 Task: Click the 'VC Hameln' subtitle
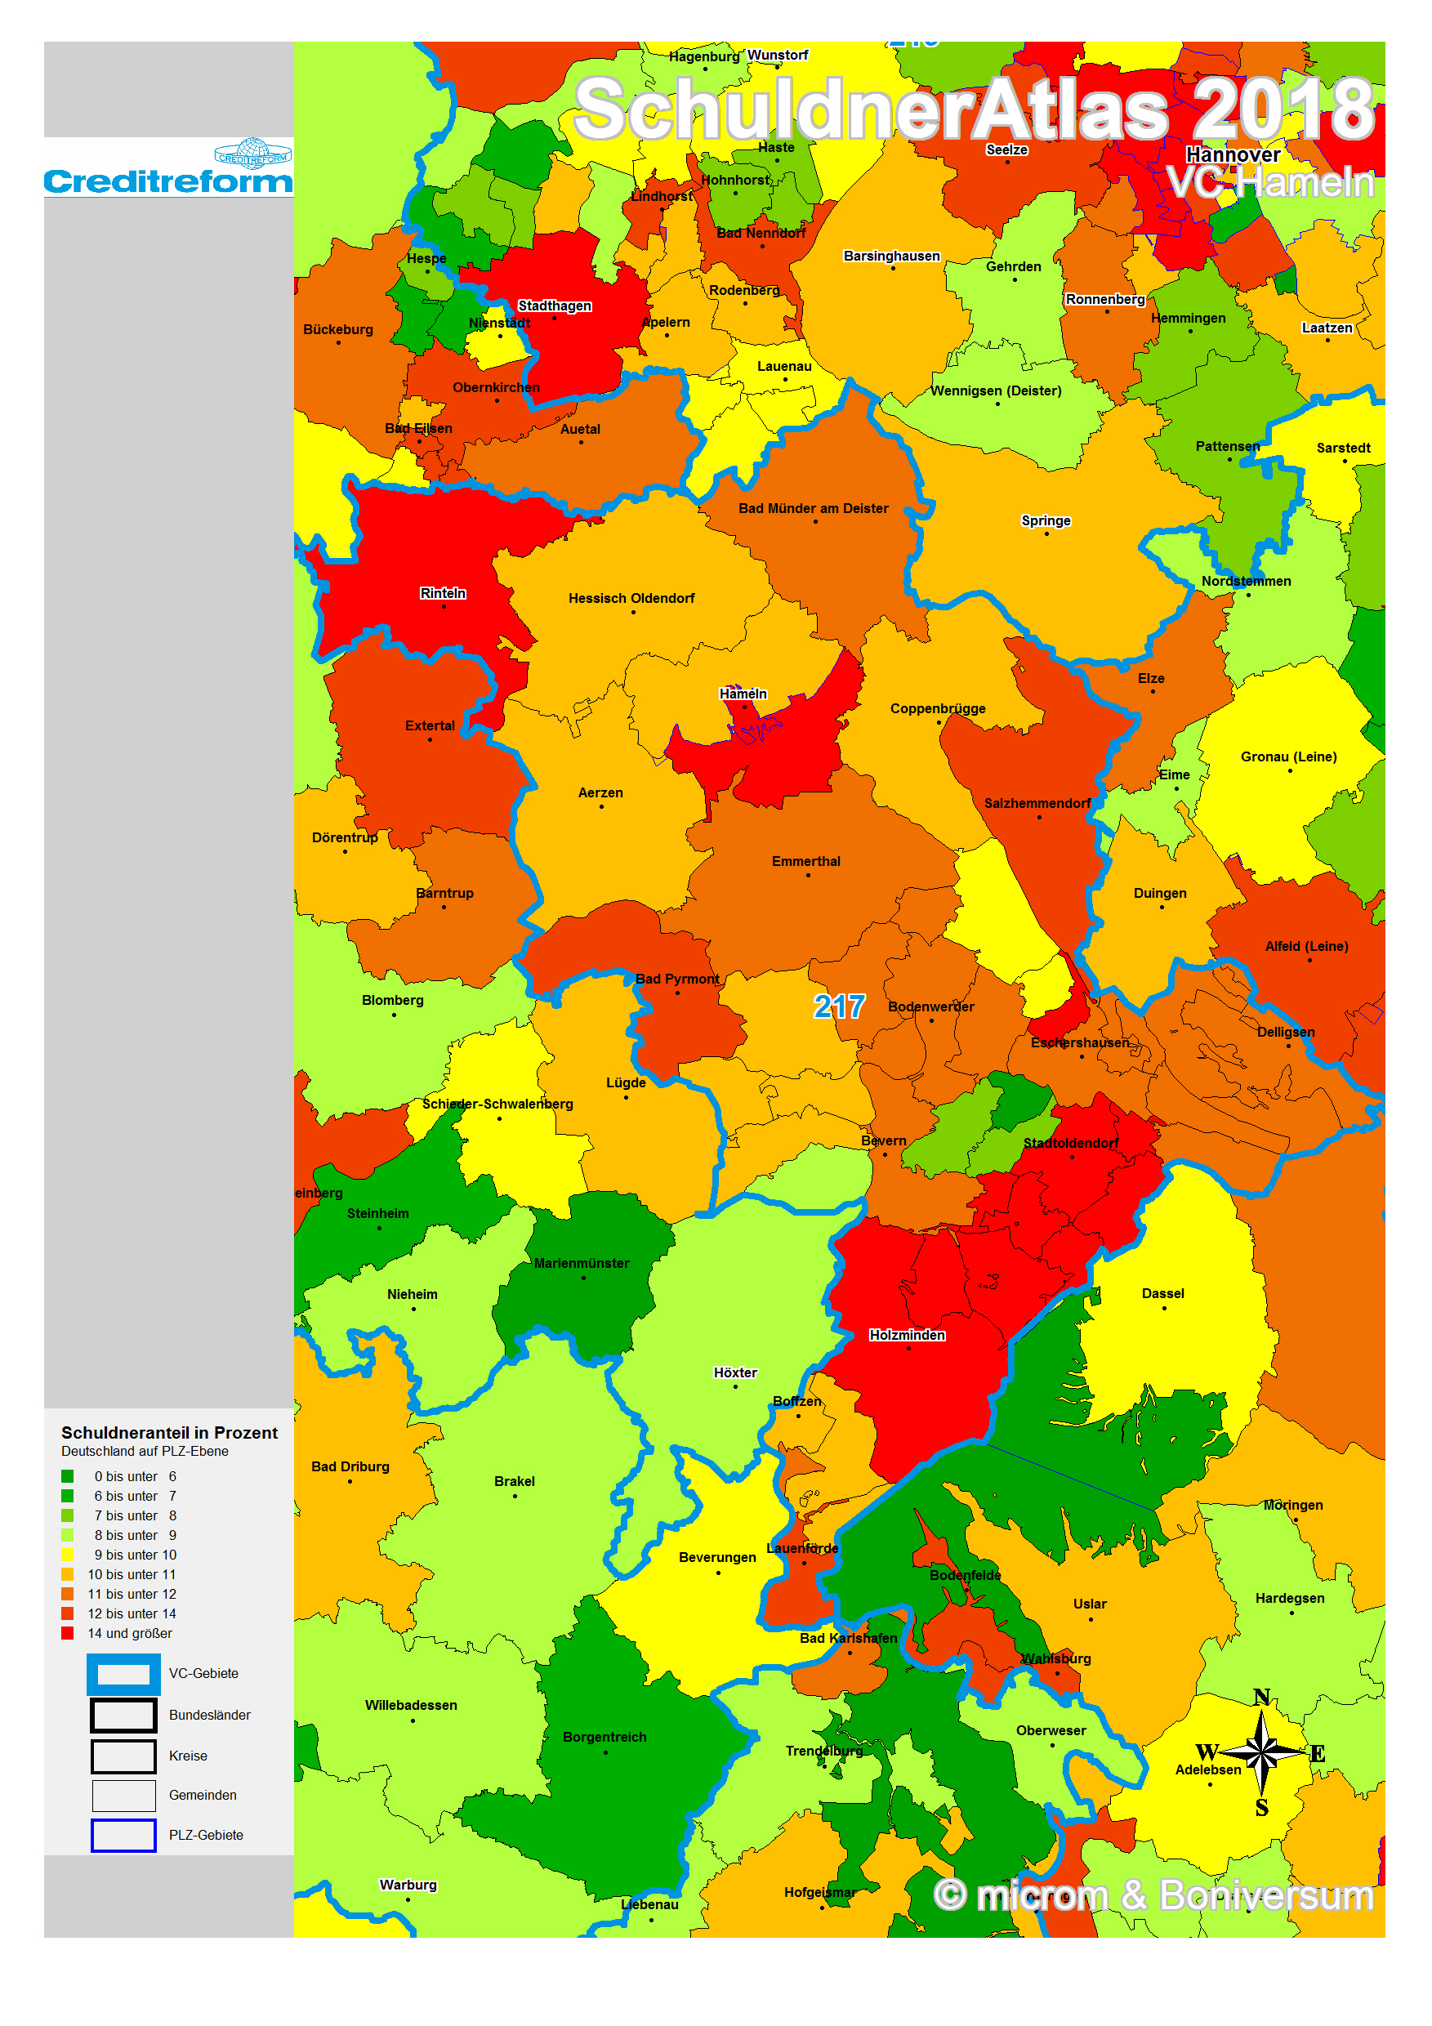coord(1270,183)
